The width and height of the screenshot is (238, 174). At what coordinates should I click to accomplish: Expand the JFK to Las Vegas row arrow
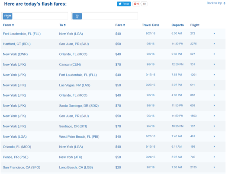click(x=214, y=85)
